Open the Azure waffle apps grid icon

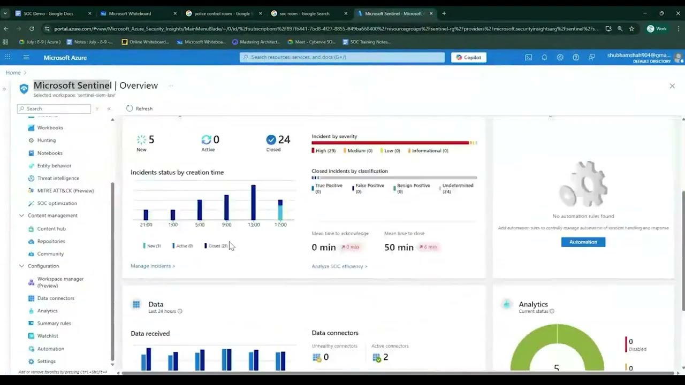tap(7, 57)
